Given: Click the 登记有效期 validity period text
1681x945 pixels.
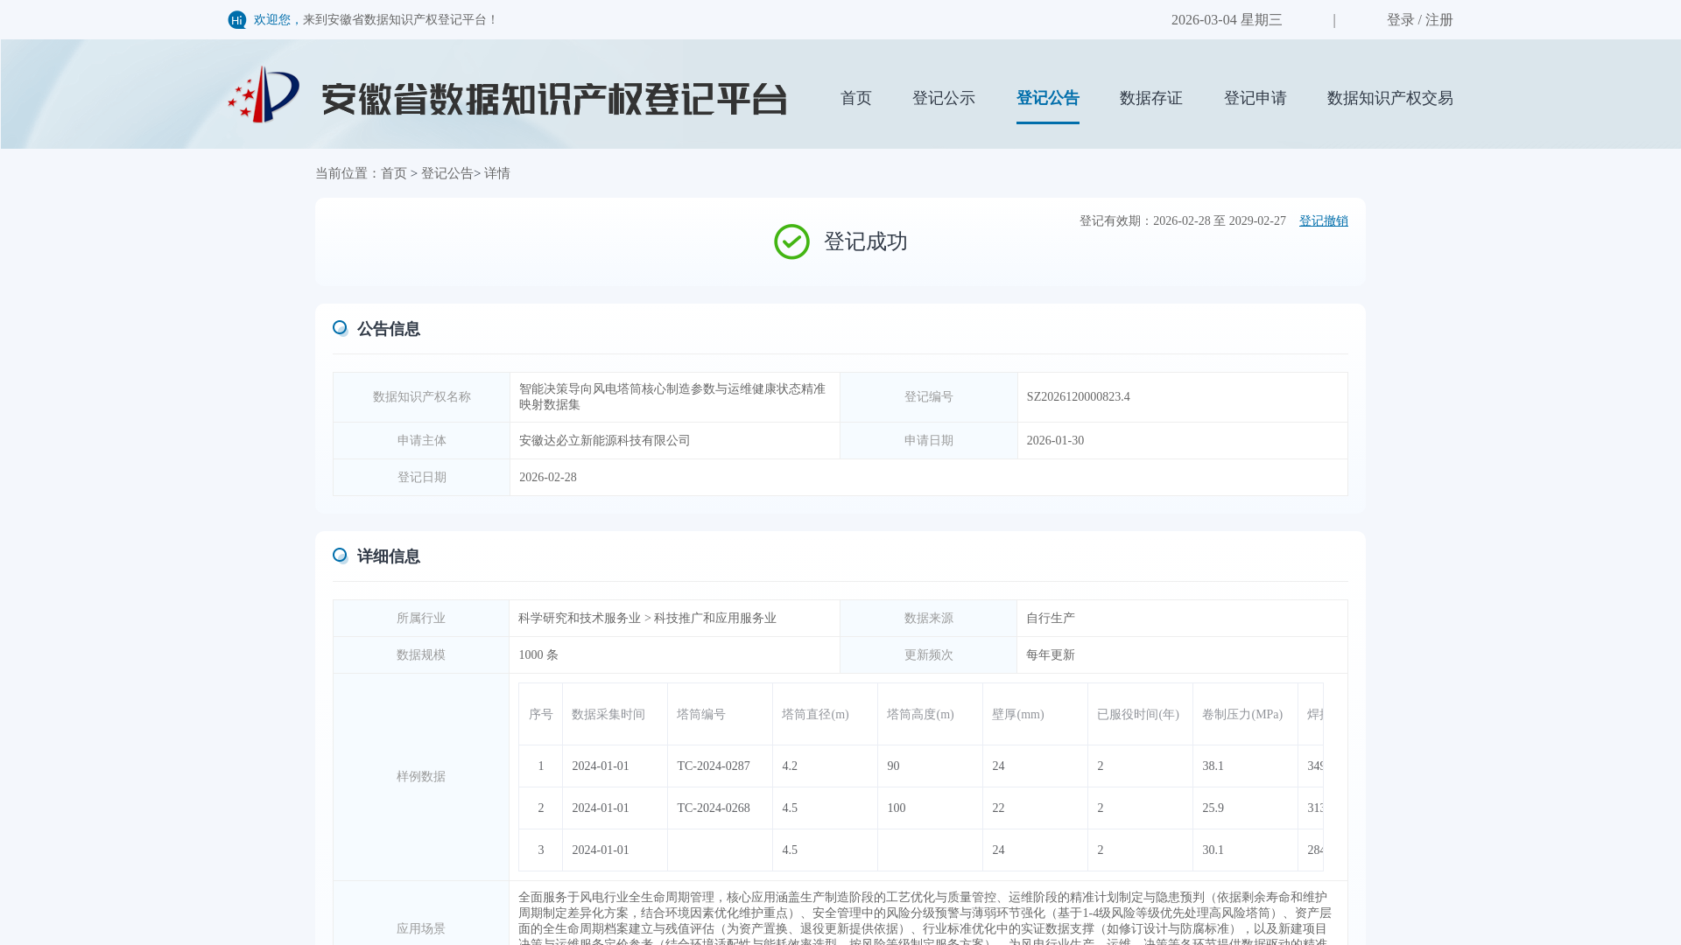Looking at the screenshot, I should (1183, 221).
